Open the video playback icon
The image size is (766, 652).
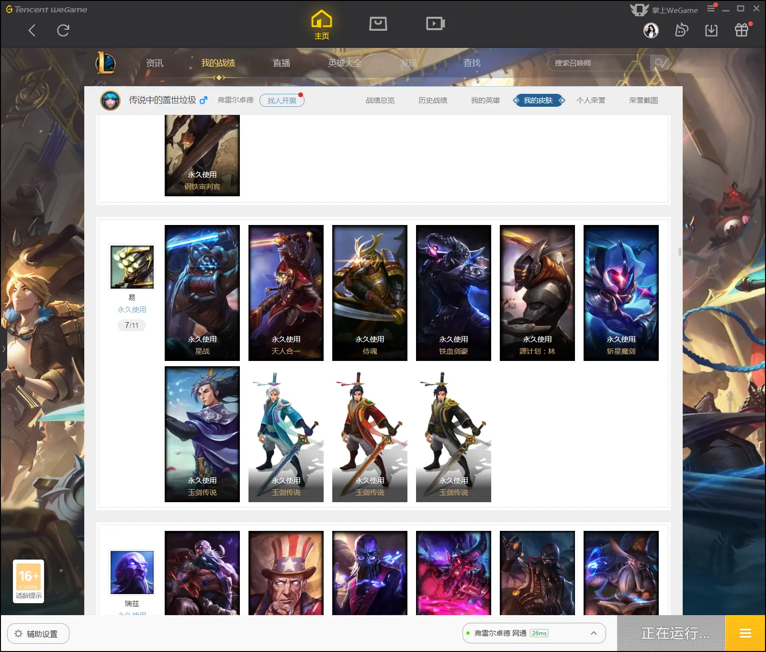(436, 23)
